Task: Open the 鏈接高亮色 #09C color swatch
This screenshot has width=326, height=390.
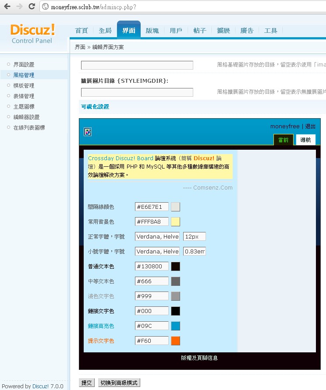Action: coord(175,326)
